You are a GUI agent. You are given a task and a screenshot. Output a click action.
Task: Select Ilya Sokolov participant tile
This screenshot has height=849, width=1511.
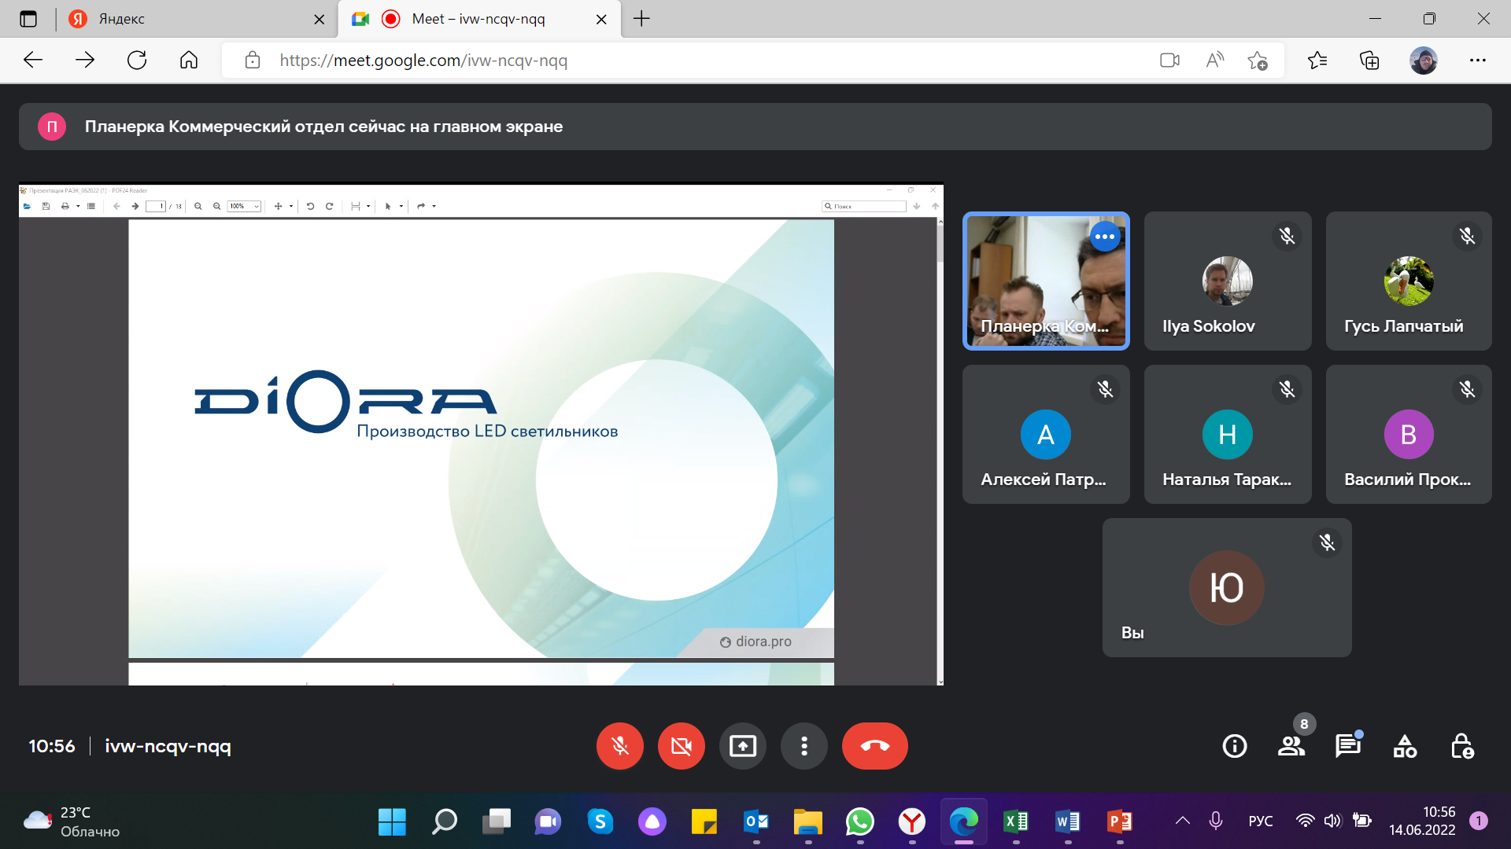click(1227, 281)
